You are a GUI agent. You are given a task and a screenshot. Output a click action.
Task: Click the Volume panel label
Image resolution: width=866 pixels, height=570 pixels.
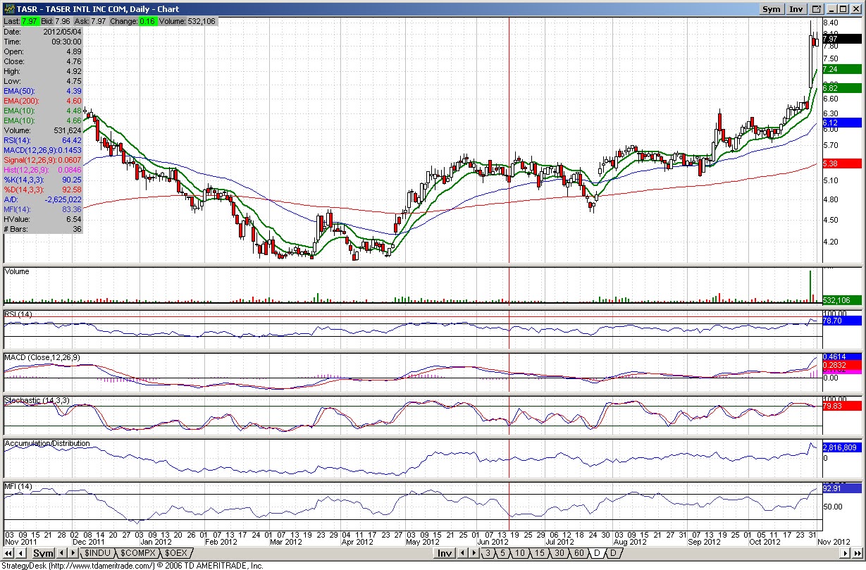point(17,271)
